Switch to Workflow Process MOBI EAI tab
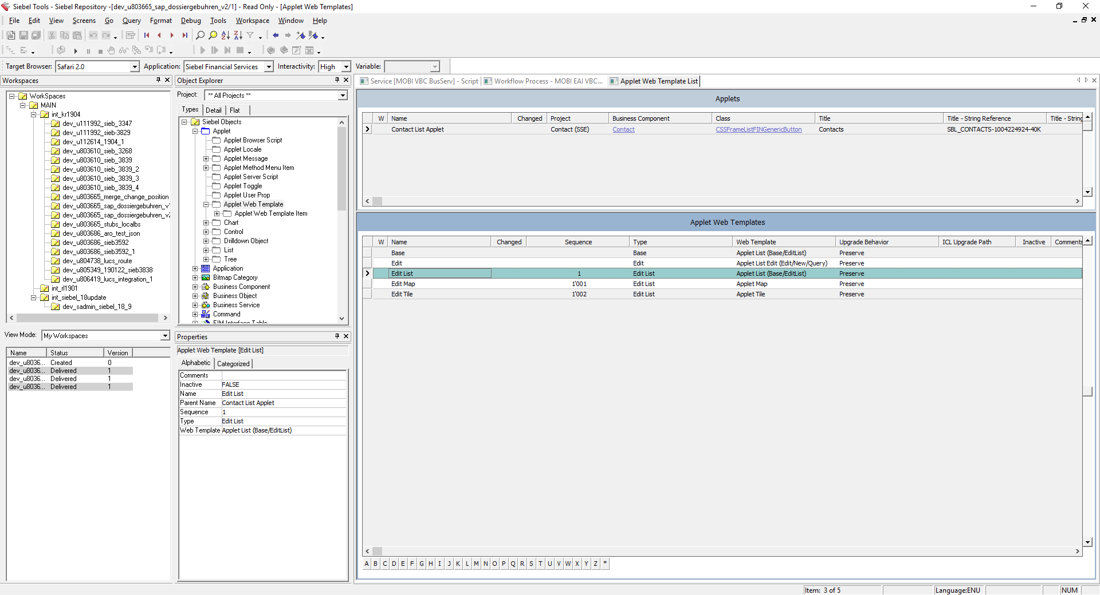 543,81
